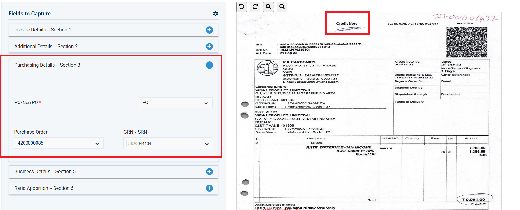The image size is (520, 210).
Task: Open the PO/Non PO dropdown
Action: pos(175,103)
